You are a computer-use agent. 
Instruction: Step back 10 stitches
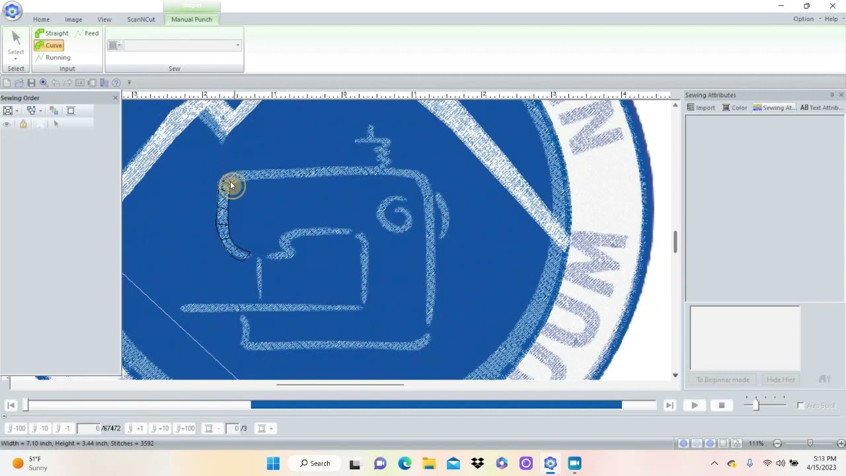(x=40, y=428)
